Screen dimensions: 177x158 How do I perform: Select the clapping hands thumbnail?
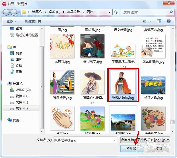(x=62, y=118)
